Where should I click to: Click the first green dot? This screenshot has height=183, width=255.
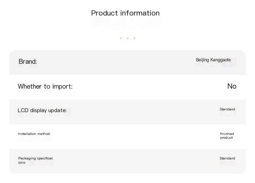click(x=121, y=38)
